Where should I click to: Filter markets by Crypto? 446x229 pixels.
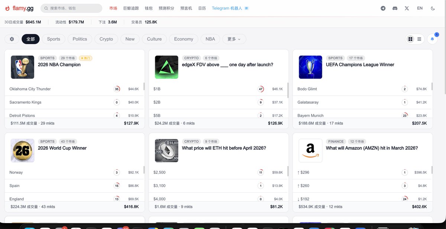(106, 39)
